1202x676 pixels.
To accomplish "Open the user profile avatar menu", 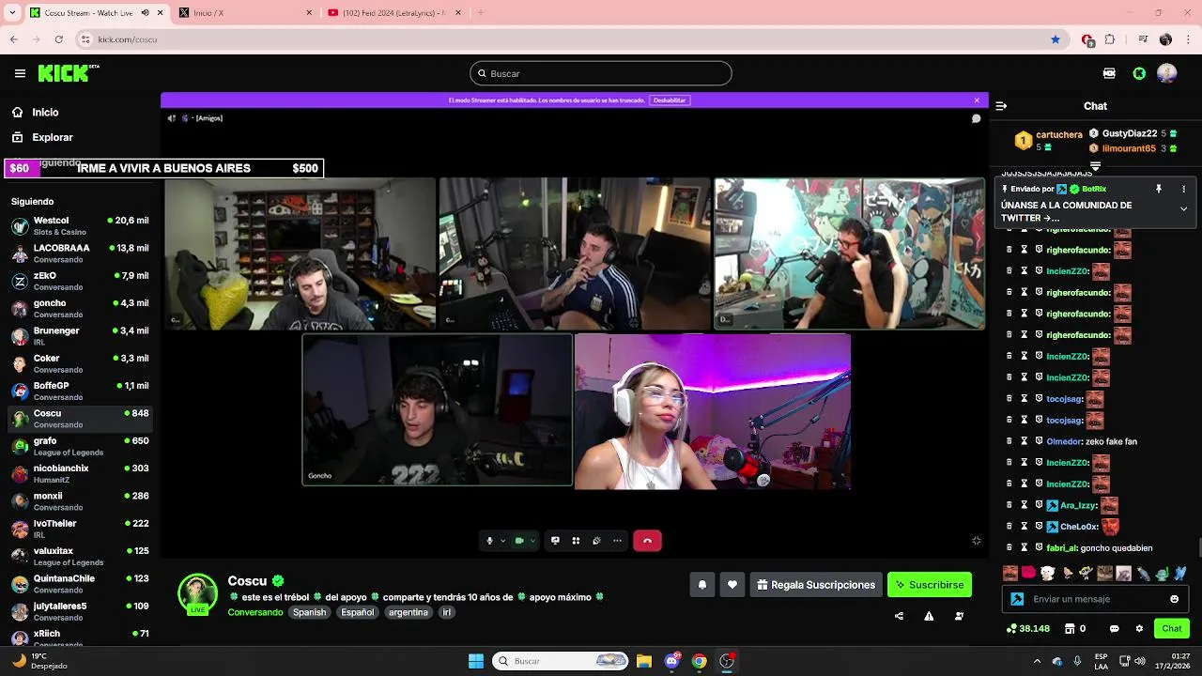I will (1167, 73).
